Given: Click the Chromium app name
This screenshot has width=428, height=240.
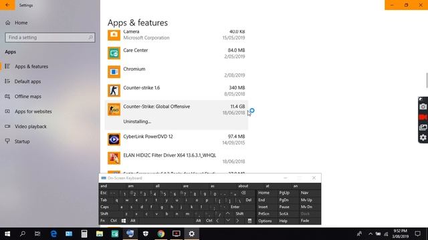Looking at the screenshot, I should point(134,69).
